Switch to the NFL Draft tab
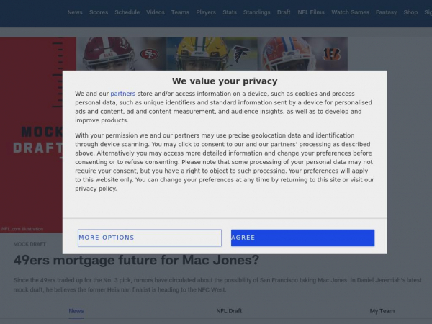 229,311
